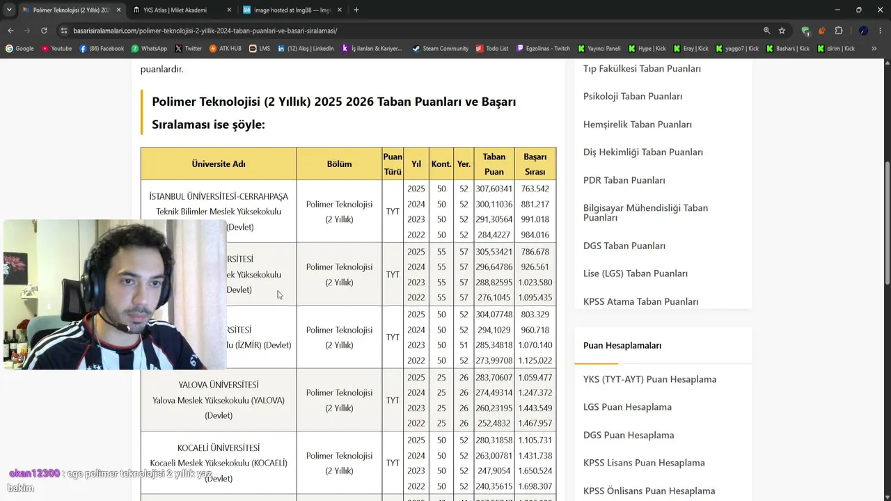Click the browser back arrow
The image size is (891, 501).
[10, 31]
